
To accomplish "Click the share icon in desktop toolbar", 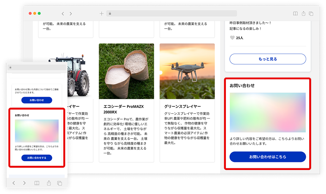I will click(x=304, y=13).
